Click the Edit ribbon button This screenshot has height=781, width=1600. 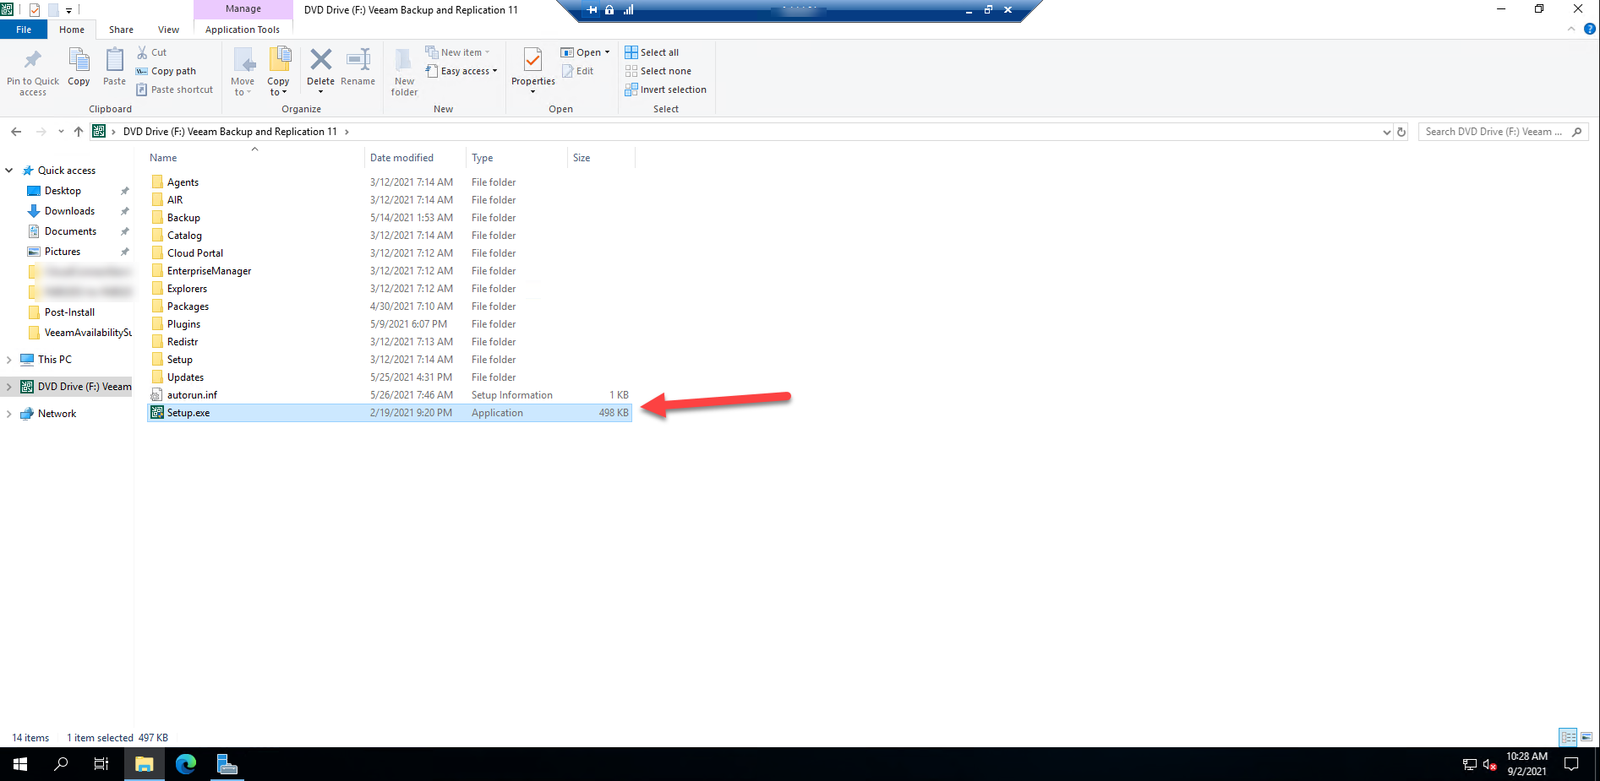(x=578, y=71)
